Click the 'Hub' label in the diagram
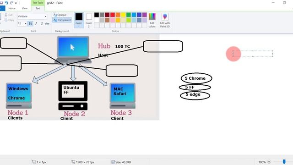 tap(104, 46)
